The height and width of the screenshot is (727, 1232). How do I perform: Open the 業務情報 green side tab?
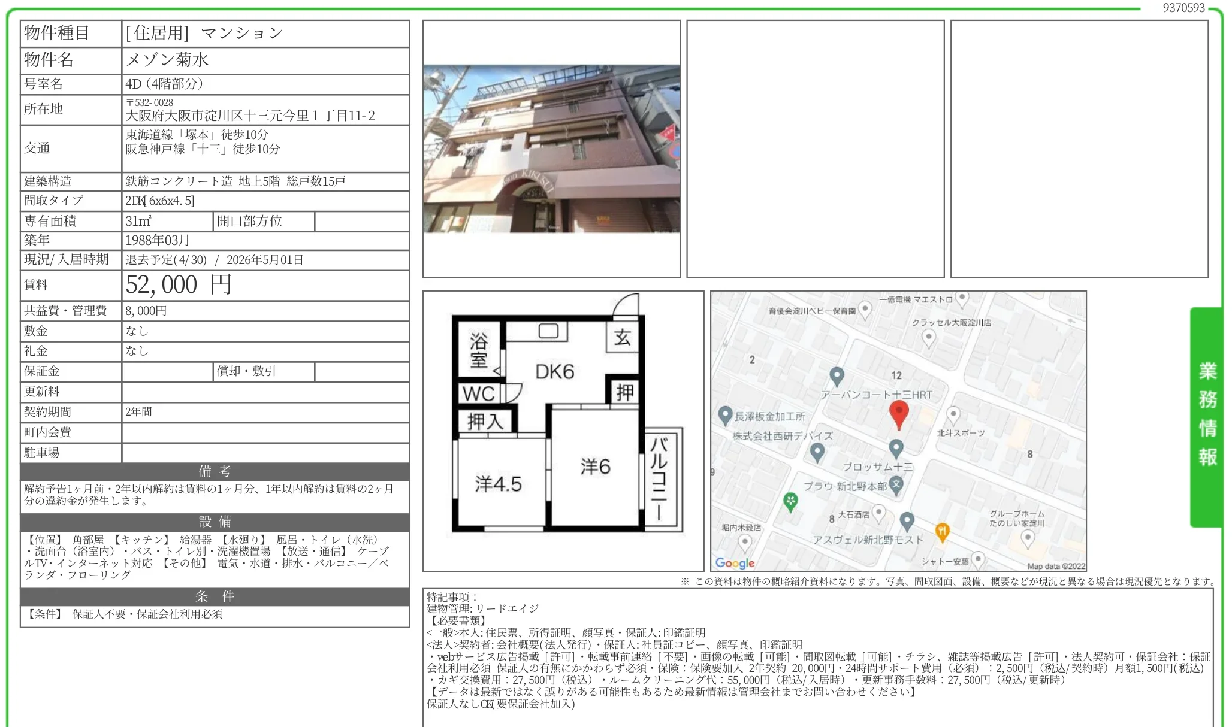point(1207,416)
